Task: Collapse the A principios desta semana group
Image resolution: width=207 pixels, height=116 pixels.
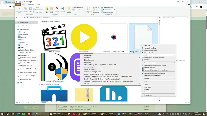Action: (40, 22)
